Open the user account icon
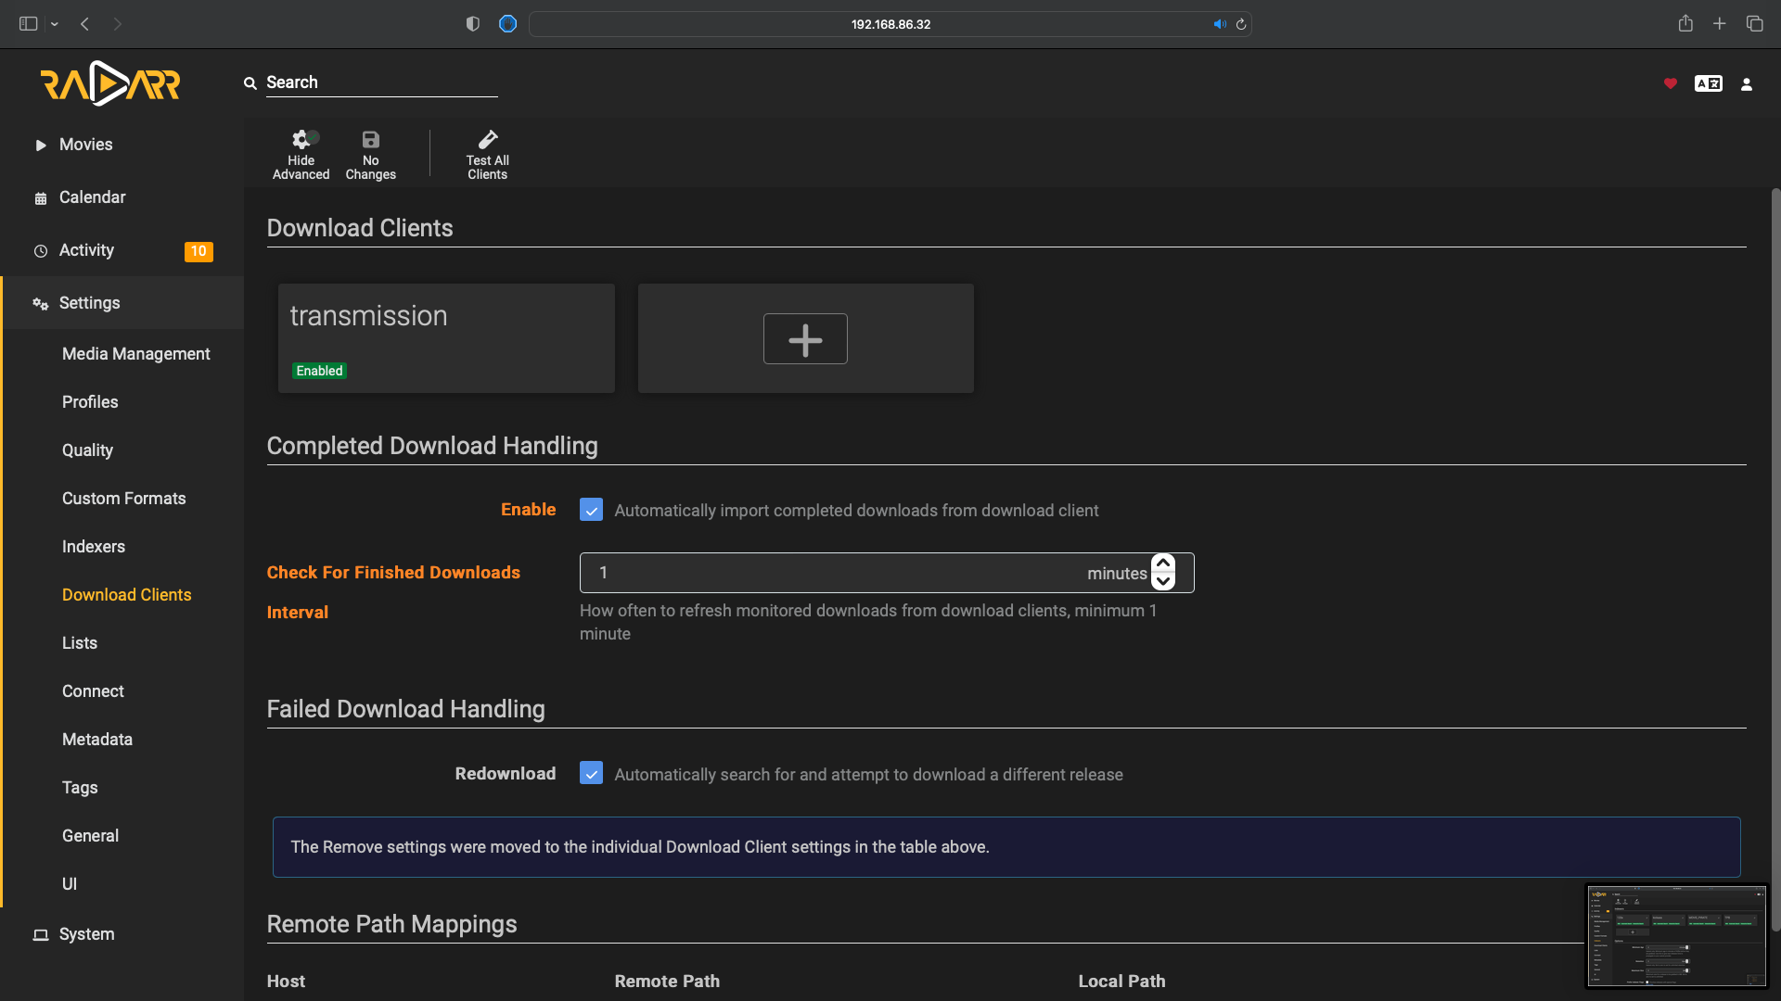 (1746, 84)
